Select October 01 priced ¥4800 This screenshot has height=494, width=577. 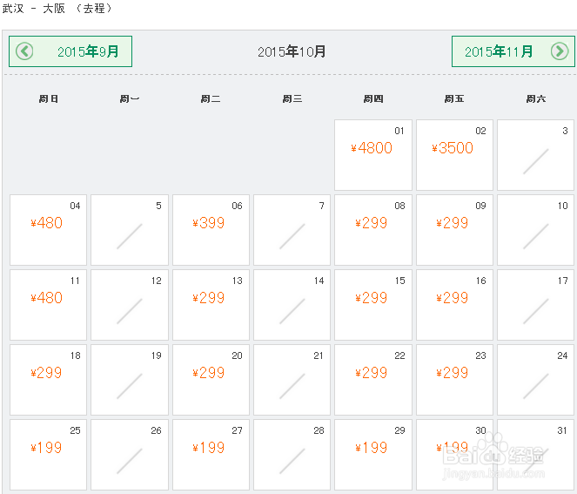(x=373, y=155)
